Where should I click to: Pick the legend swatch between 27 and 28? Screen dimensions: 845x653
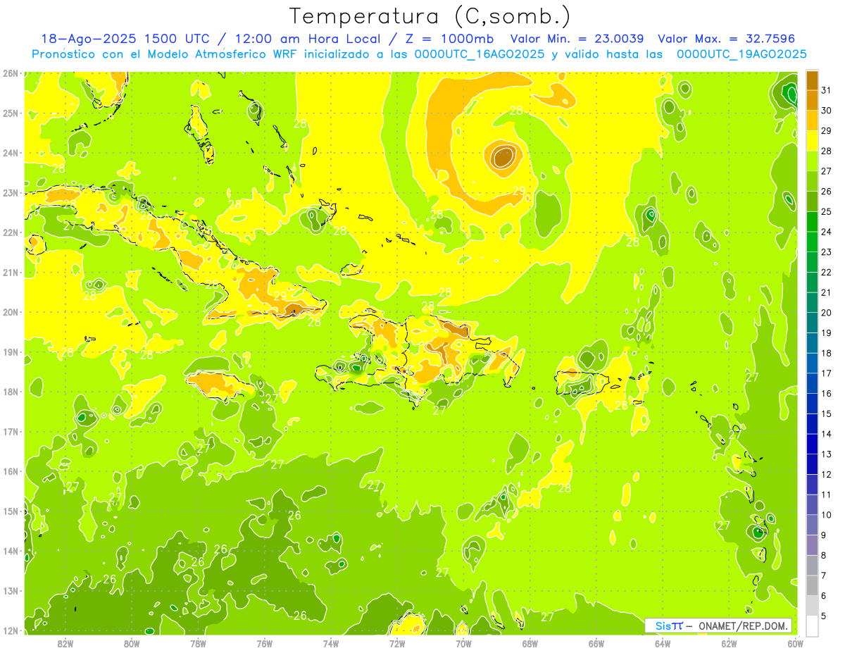click(812, 161)
